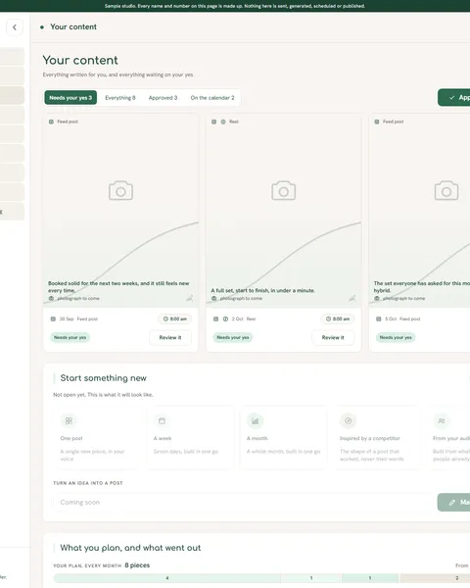Click the 8:00 am time chip for 30 Sep
470x588 pixels.
(x=174, y=318)
